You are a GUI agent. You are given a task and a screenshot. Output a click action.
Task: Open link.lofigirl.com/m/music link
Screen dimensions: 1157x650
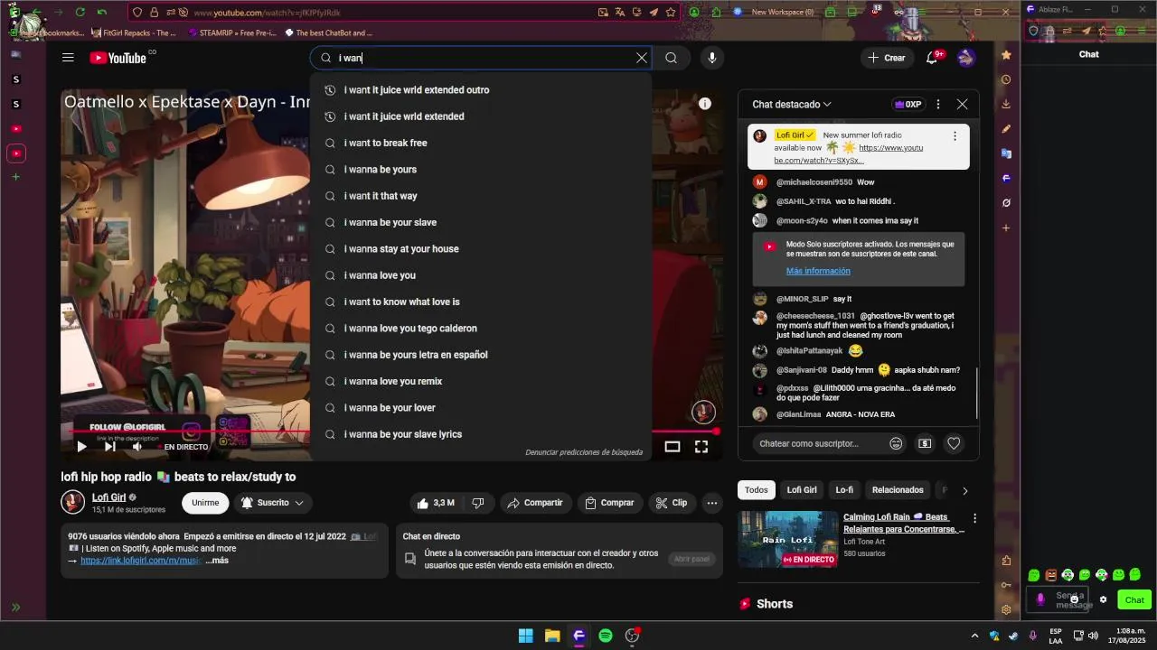pos(141,561)
